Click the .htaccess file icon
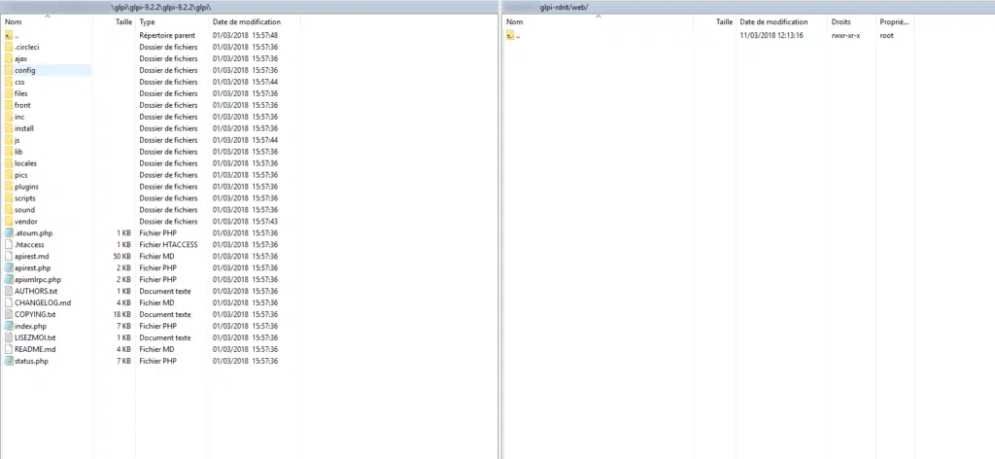Screen dimensions: 995x459 point(8,244)
